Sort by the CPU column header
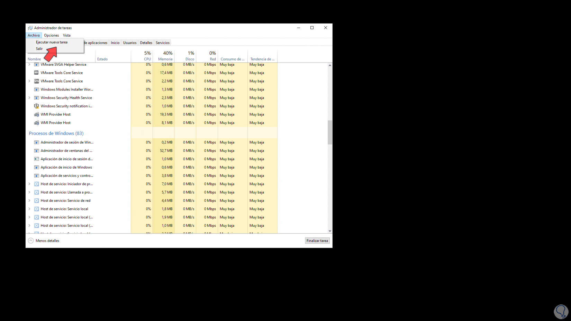The width and height of the screenshot is (571, 321). pyautogui.click(x=142, y=56)
